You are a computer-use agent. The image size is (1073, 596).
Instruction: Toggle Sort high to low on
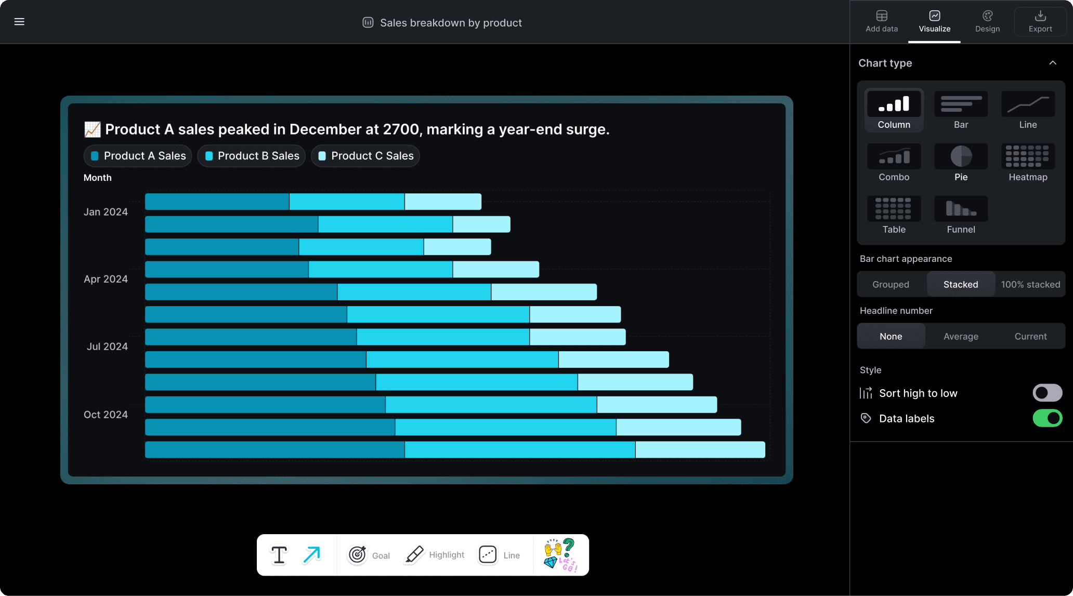coord(1046,393)
